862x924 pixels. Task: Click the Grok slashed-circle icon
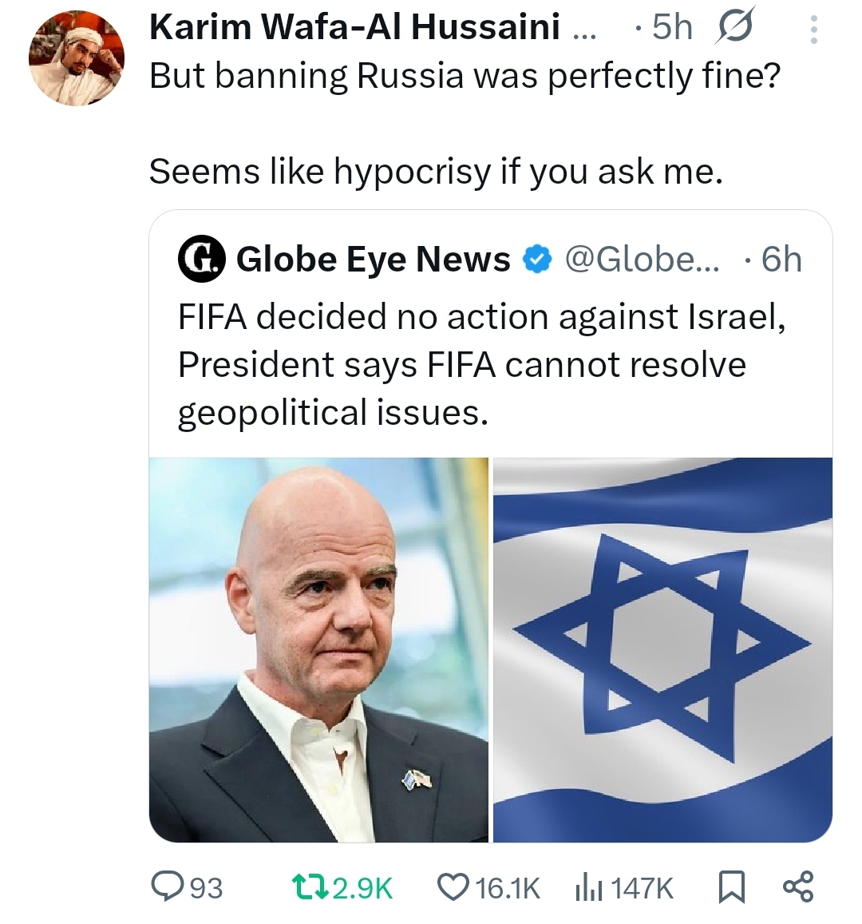click(733, 29)
